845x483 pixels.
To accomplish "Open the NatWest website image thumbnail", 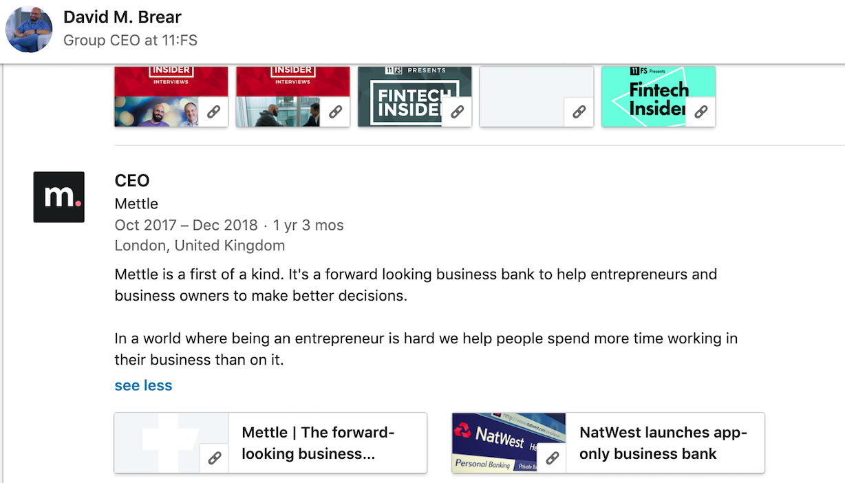I will (509, 443).
